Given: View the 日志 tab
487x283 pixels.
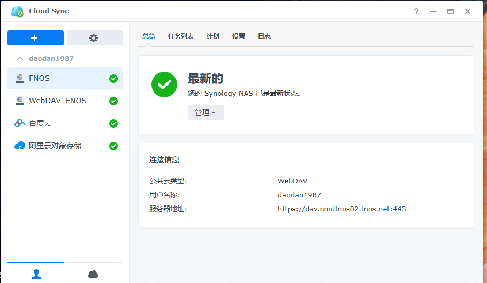Looking at the screenshot, I should (x=264, y=36).
